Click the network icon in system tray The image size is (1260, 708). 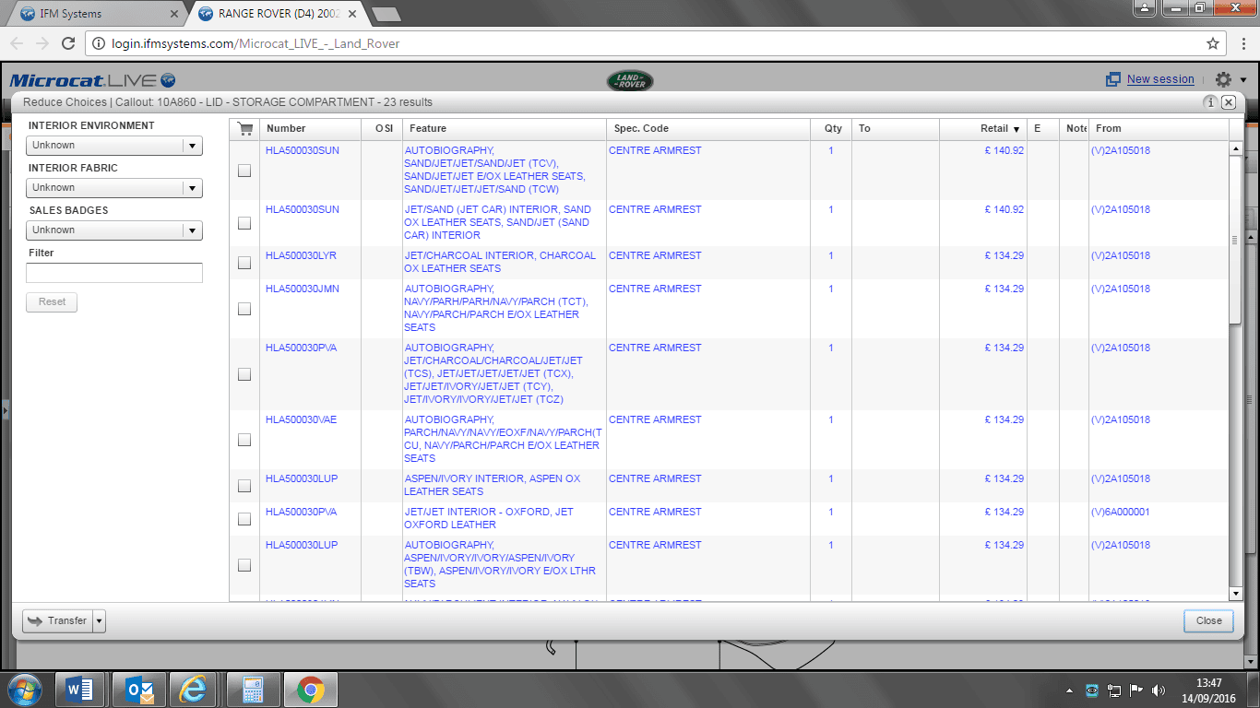1114,690
